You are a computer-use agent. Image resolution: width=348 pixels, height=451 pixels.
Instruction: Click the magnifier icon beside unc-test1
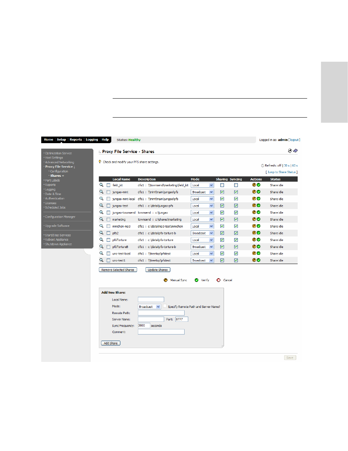101,260
